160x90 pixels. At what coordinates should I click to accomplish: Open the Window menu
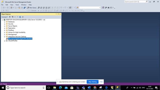[x=24, y=5]
